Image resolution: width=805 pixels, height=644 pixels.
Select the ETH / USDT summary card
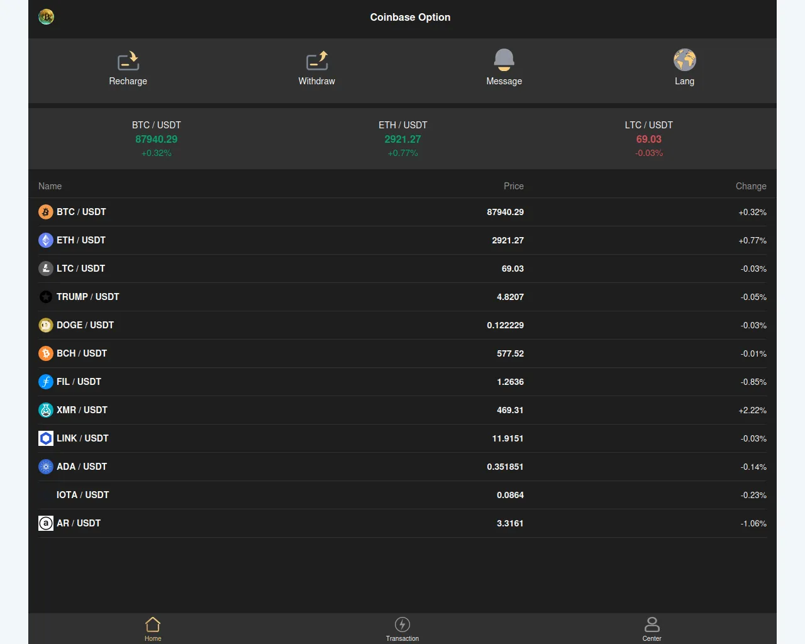point(402,139)
